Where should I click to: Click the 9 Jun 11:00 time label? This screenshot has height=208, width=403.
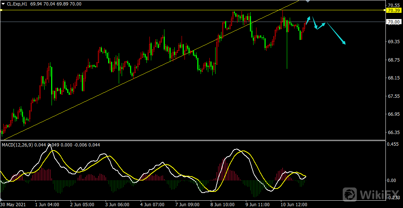tap(258, 205)
